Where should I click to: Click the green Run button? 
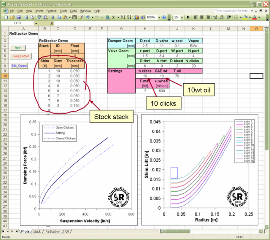point(18,48)
